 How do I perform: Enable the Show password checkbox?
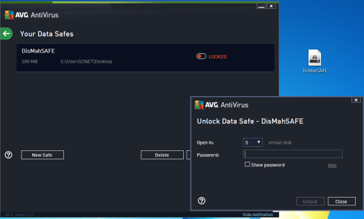pyautogui.click(x=247, y=165)
